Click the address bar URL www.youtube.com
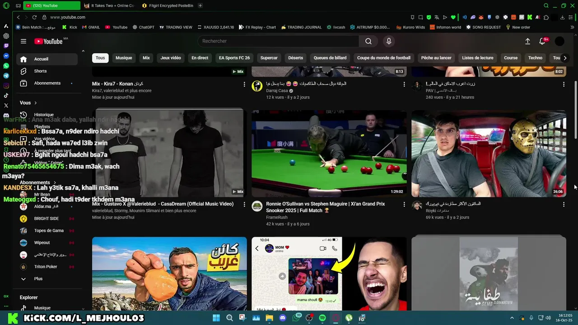Screen dimensions: 578x325 click(x=68, y=17)
